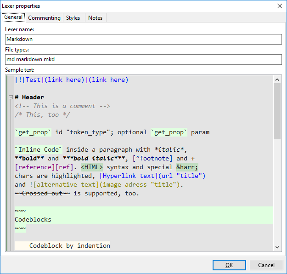The width and height of the screenshot is (287, 274).
Task: Collapse the Header fold marker
Action: [11, 97]
